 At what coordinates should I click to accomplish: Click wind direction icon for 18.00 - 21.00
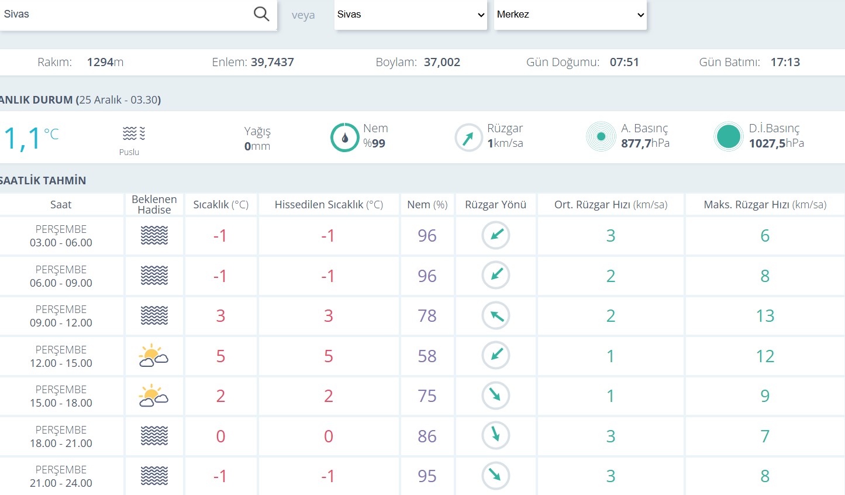[x=496, y=436]
